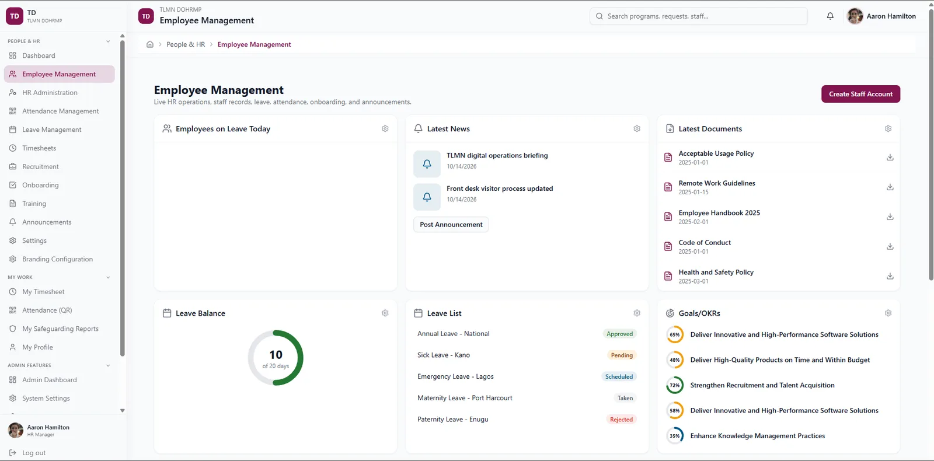
Task: Download the Remote Work Guidelines document
Action: [x=890, y=187]
